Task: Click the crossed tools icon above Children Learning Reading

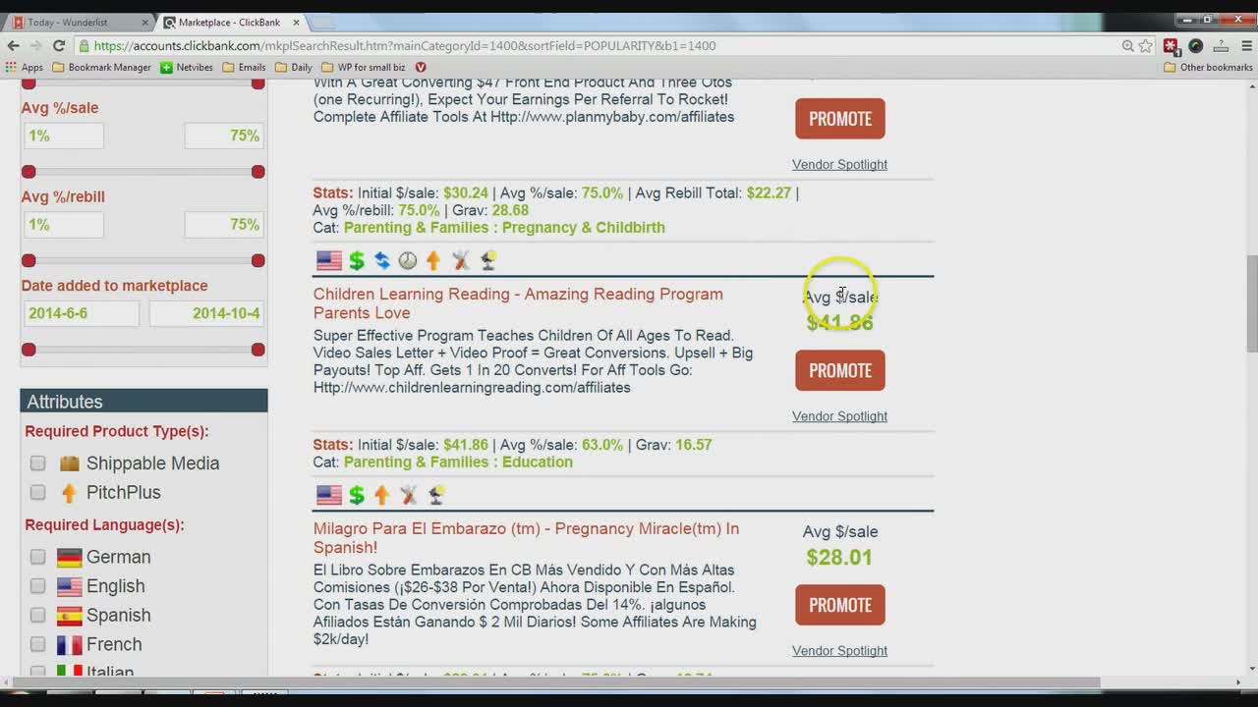Action: coord(461,260)
